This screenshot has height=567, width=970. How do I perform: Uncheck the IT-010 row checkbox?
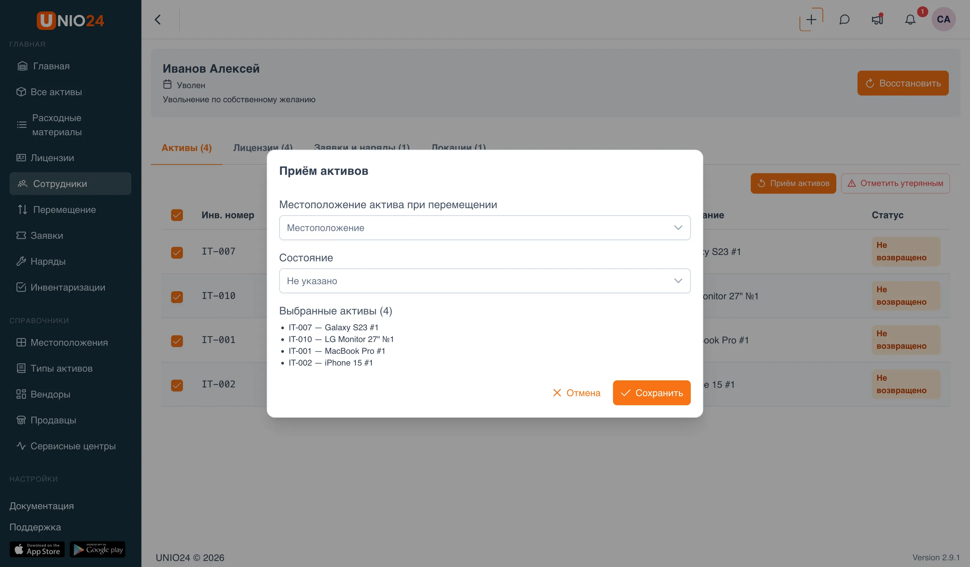click(x=177, y=297)
